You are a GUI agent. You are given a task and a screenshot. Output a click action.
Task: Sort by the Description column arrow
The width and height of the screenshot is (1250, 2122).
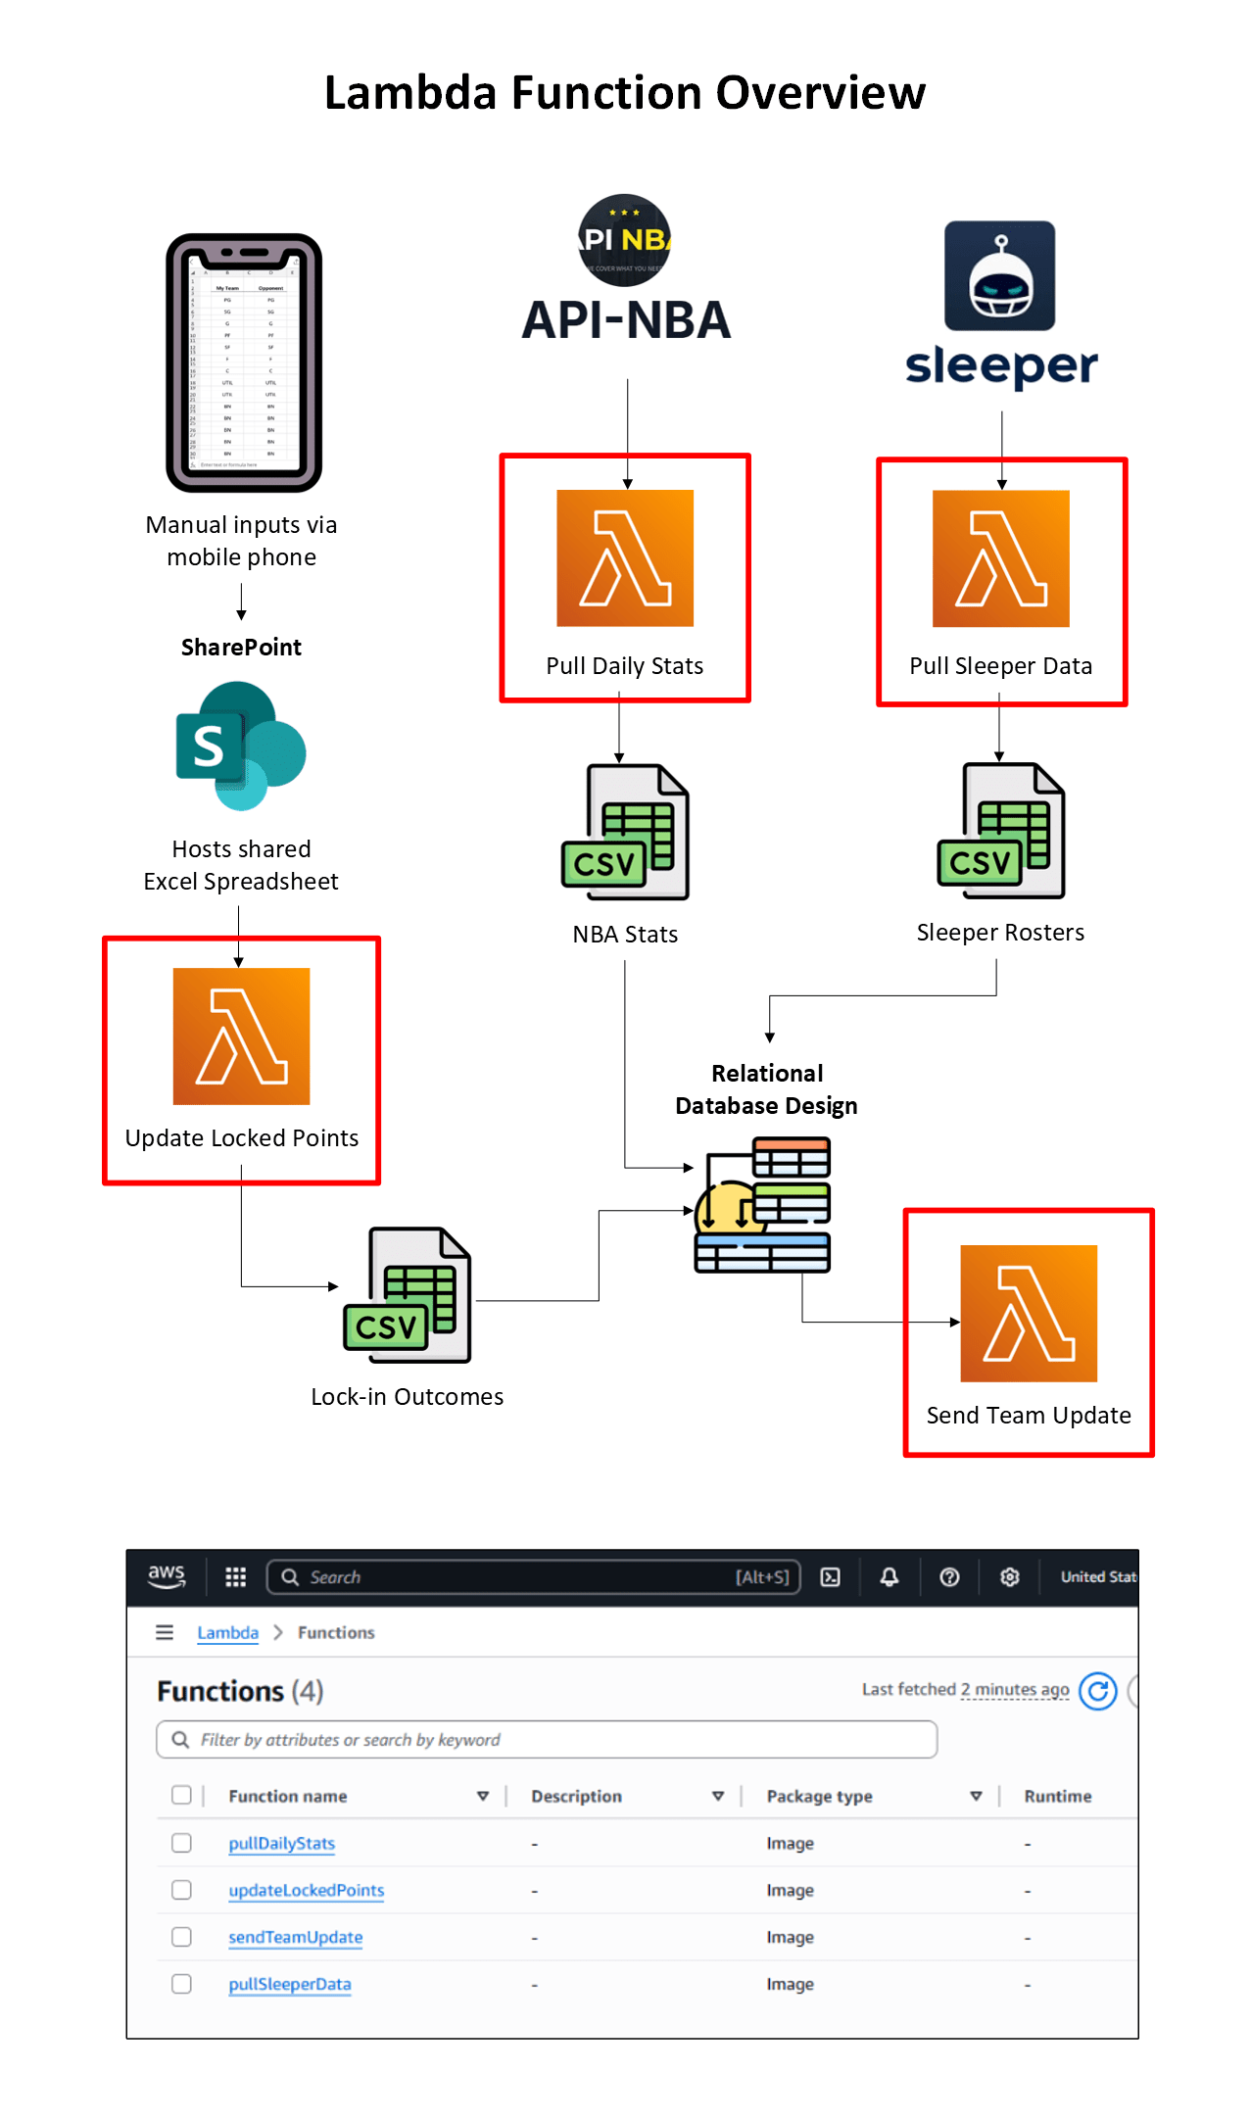click(718, 1796)
